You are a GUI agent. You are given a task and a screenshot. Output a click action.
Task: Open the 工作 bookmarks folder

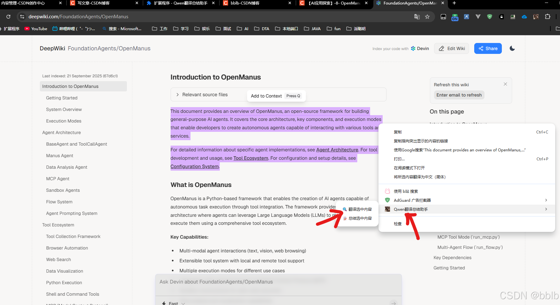[x=160, y=29]
